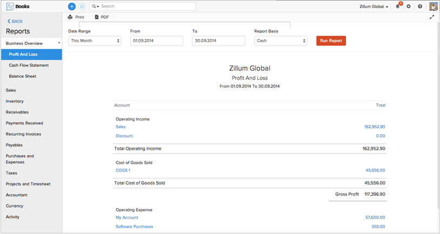Expand report to full screen
This screenshot has width=440, height=234.
coord(432,17)
